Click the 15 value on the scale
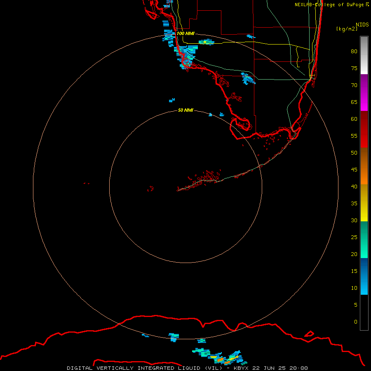The image size is (371, 371). pos(354,271)
